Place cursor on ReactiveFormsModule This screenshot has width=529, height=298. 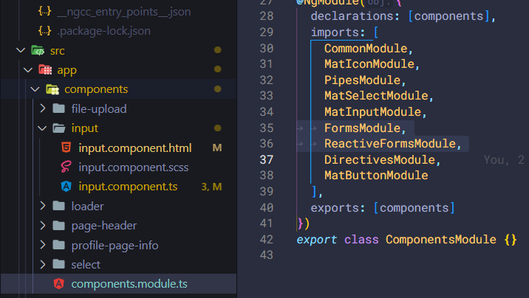click(x=390, y=144)
